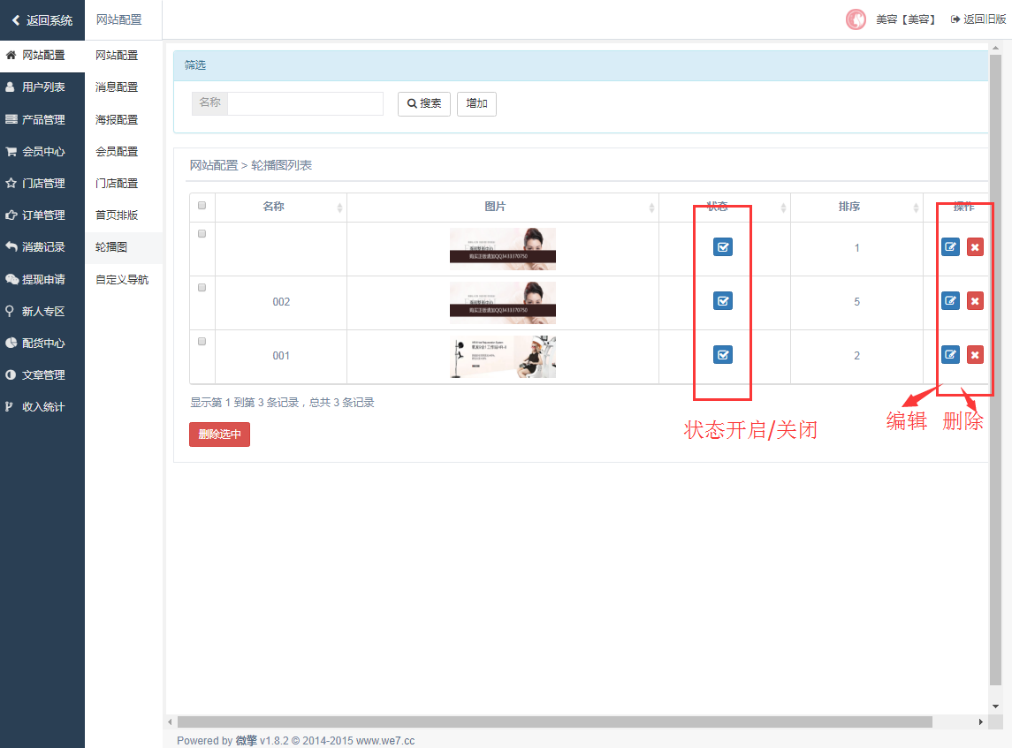This screenshot has width=1012, height=748.
Task: Sort by 状态 column arrows
Action: click(x=783, y=208)
